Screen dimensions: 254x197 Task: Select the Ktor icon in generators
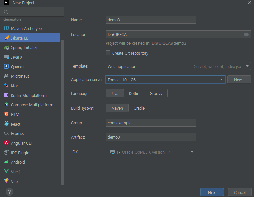click(6, 86)
